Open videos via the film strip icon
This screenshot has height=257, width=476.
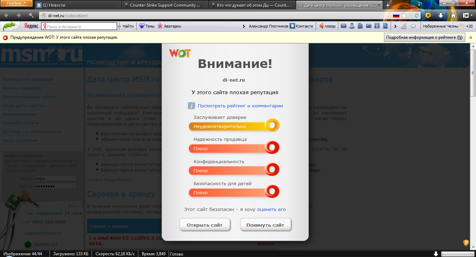[377, 26]
